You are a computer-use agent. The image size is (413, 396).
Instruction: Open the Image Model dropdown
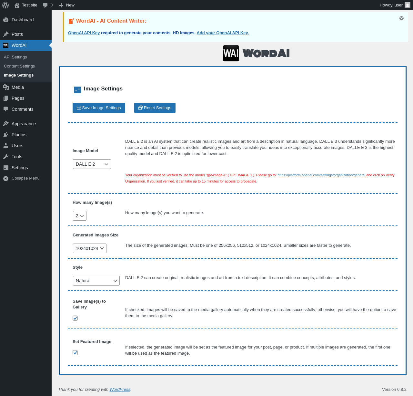[x=92, y=164]
